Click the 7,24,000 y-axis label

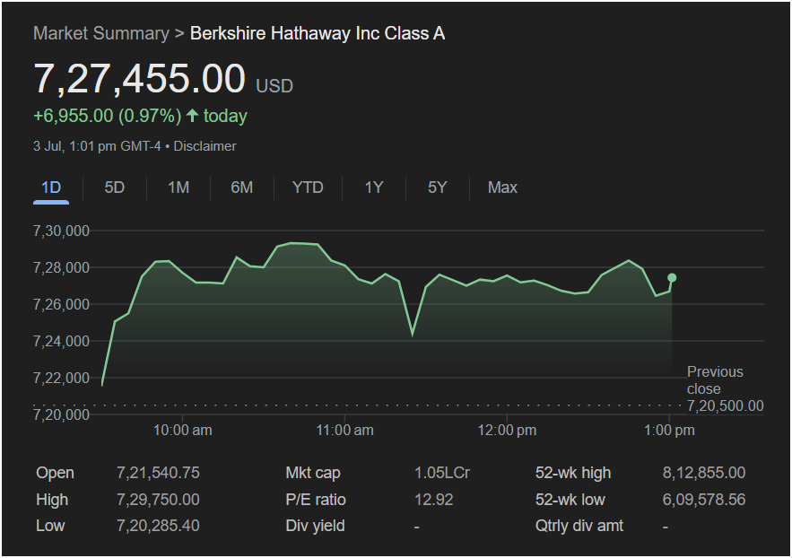[x=61, y=342]
